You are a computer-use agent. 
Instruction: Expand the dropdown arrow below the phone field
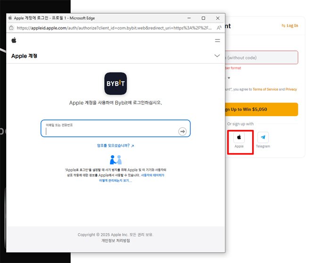click(229, 78)
